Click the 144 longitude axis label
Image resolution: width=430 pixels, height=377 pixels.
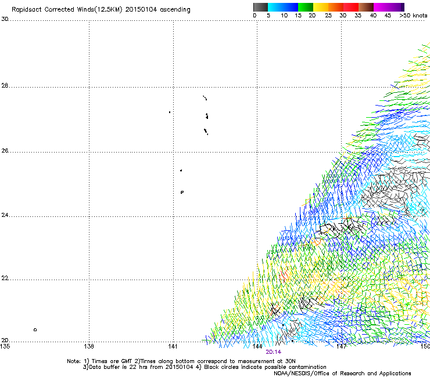257,346
